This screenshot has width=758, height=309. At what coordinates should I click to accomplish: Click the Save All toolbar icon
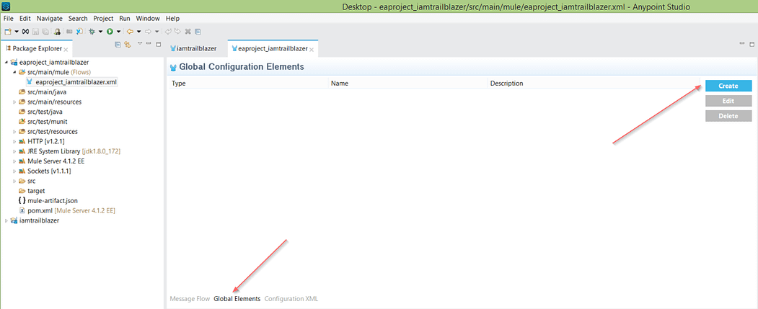point(45,32)
